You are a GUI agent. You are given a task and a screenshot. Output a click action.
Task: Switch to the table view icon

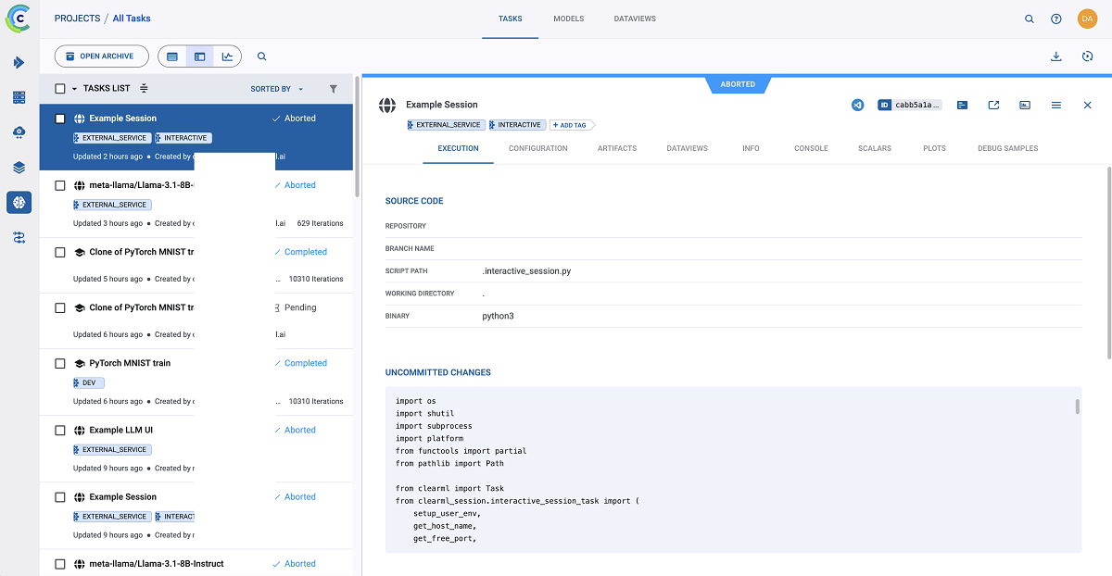tap(172, 56)
